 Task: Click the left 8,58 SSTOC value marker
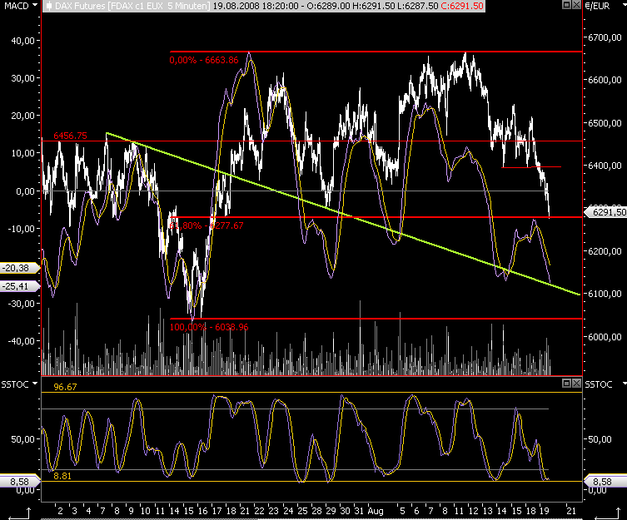[x=20, y=482]
